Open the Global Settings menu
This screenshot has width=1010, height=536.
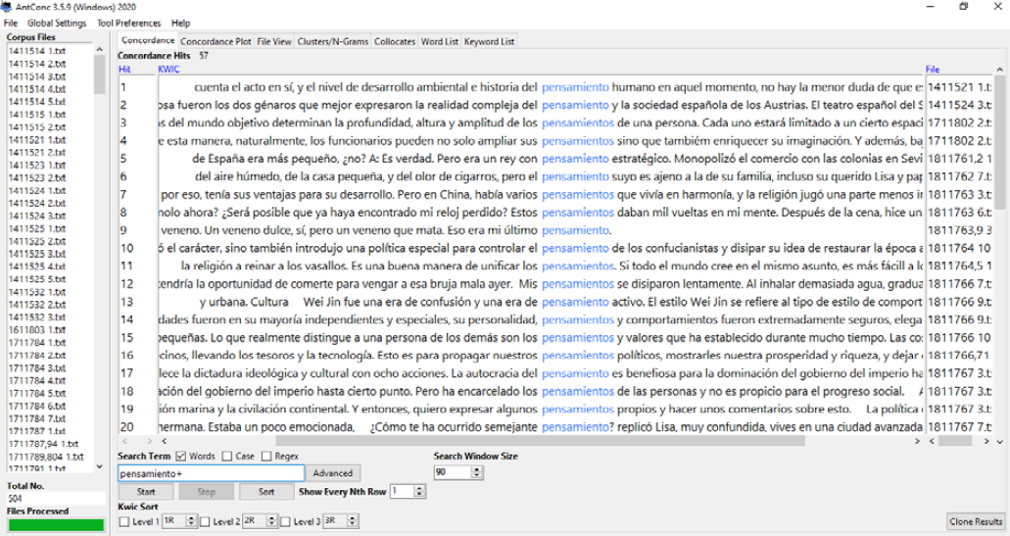coord(57,23)
